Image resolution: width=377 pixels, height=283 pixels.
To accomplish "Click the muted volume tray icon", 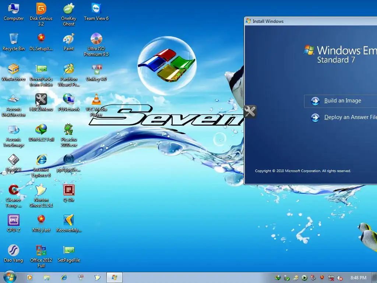I will click(x=340, y=278).
